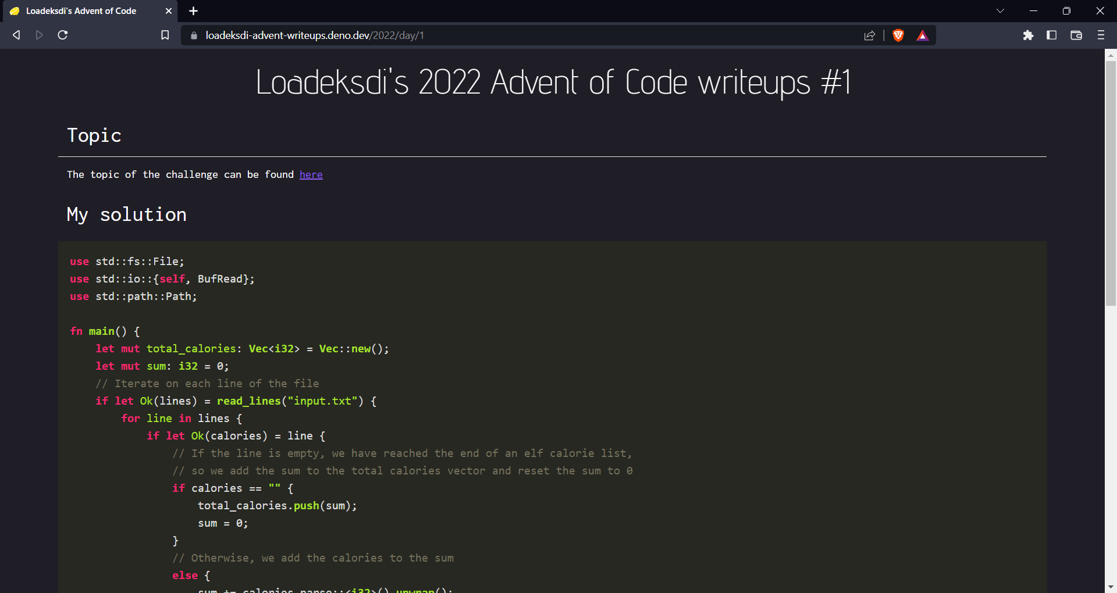Screen dimensions: 1117x593
Task: Bookmark this page
Action: click(x=165, y=35)
